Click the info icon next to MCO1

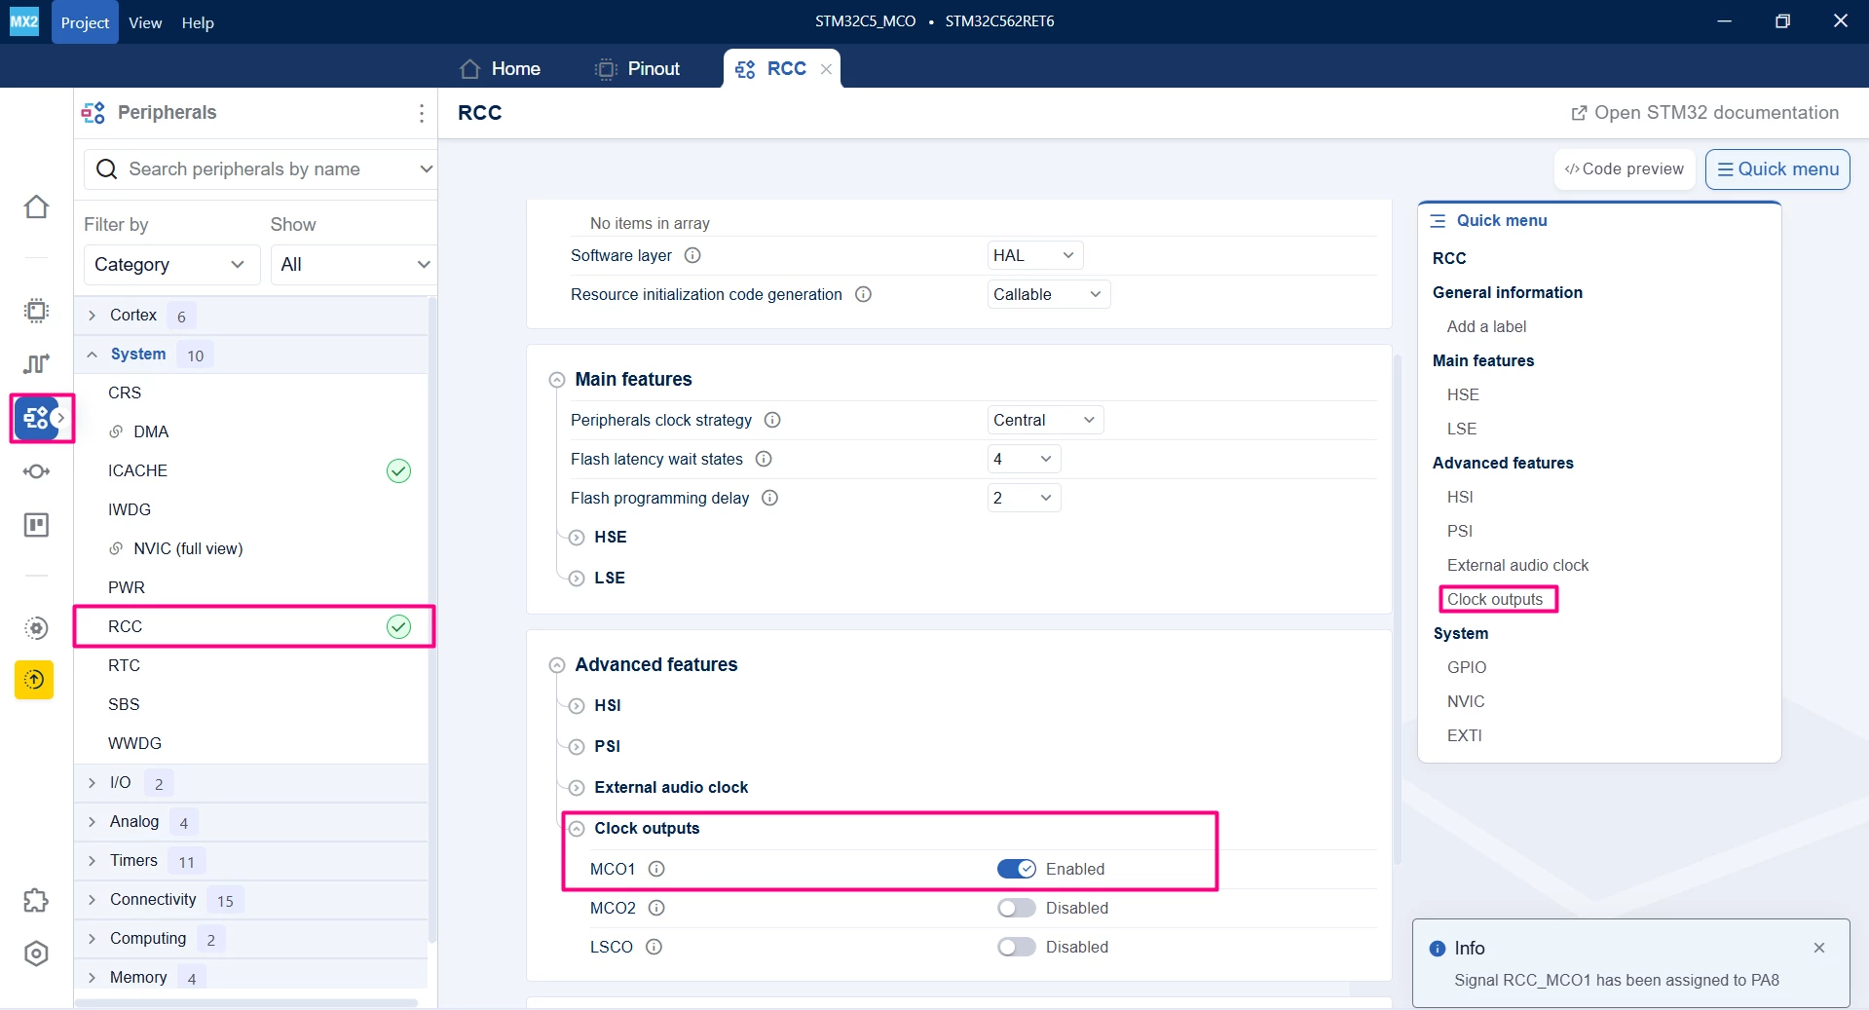click(x=656, y=869)
